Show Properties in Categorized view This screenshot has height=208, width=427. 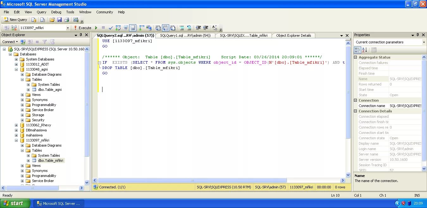(x=357, y=50)
